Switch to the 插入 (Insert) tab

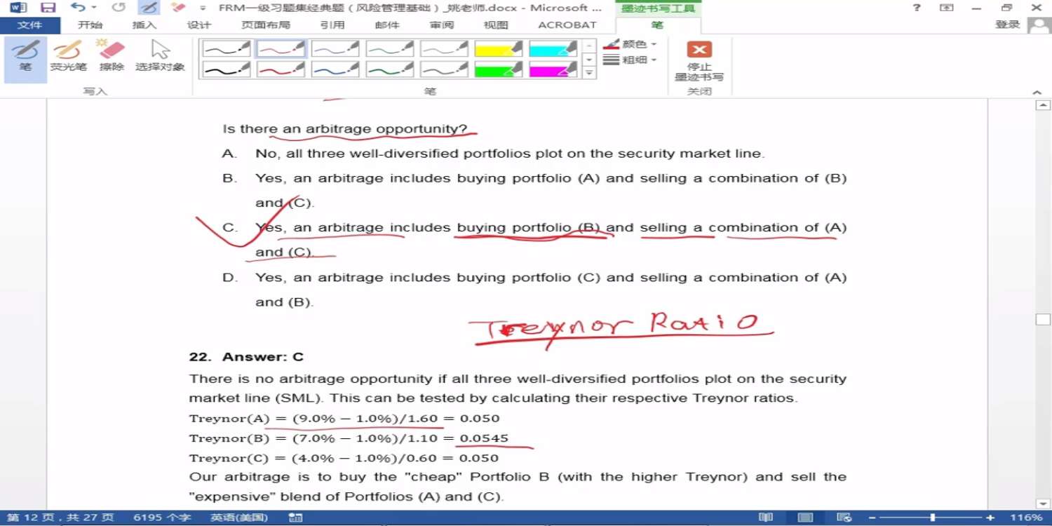click(144, 25)
